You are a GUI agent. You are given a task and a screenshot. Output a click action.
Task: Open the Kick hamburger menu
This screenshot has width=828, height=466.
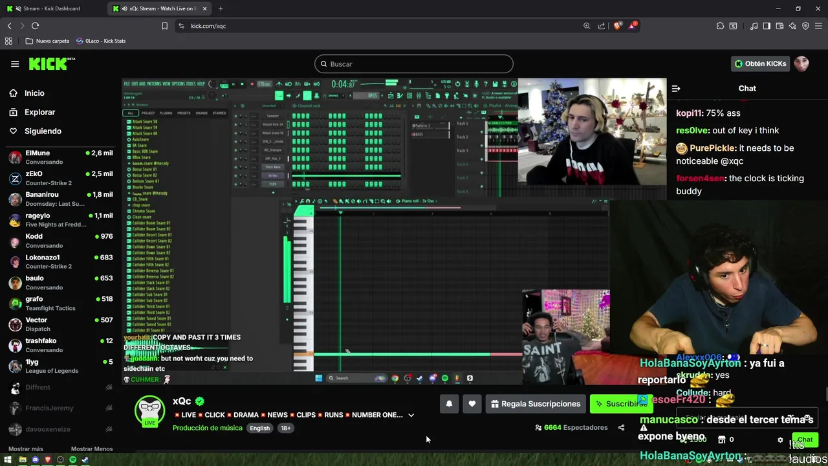(15, 63)
